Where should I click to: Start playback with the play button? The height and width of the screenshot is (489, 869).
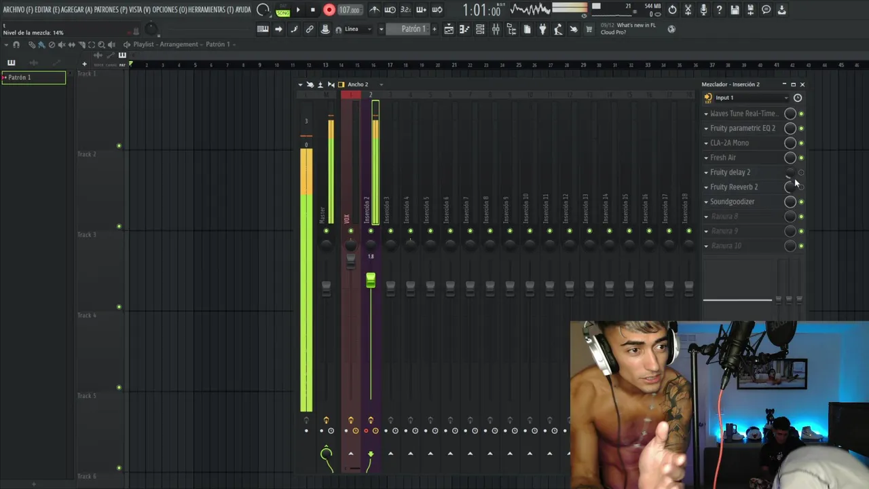point(298,10)
